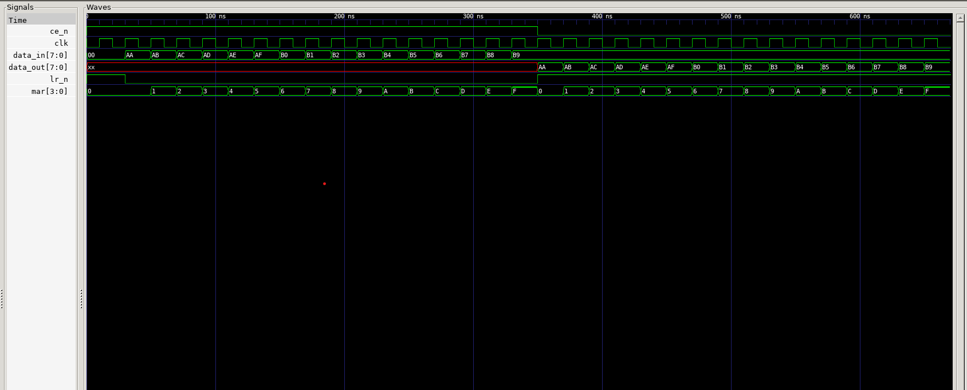Click the first F value on the mar waveform
The image size is (967, 390).
(524, 92)
